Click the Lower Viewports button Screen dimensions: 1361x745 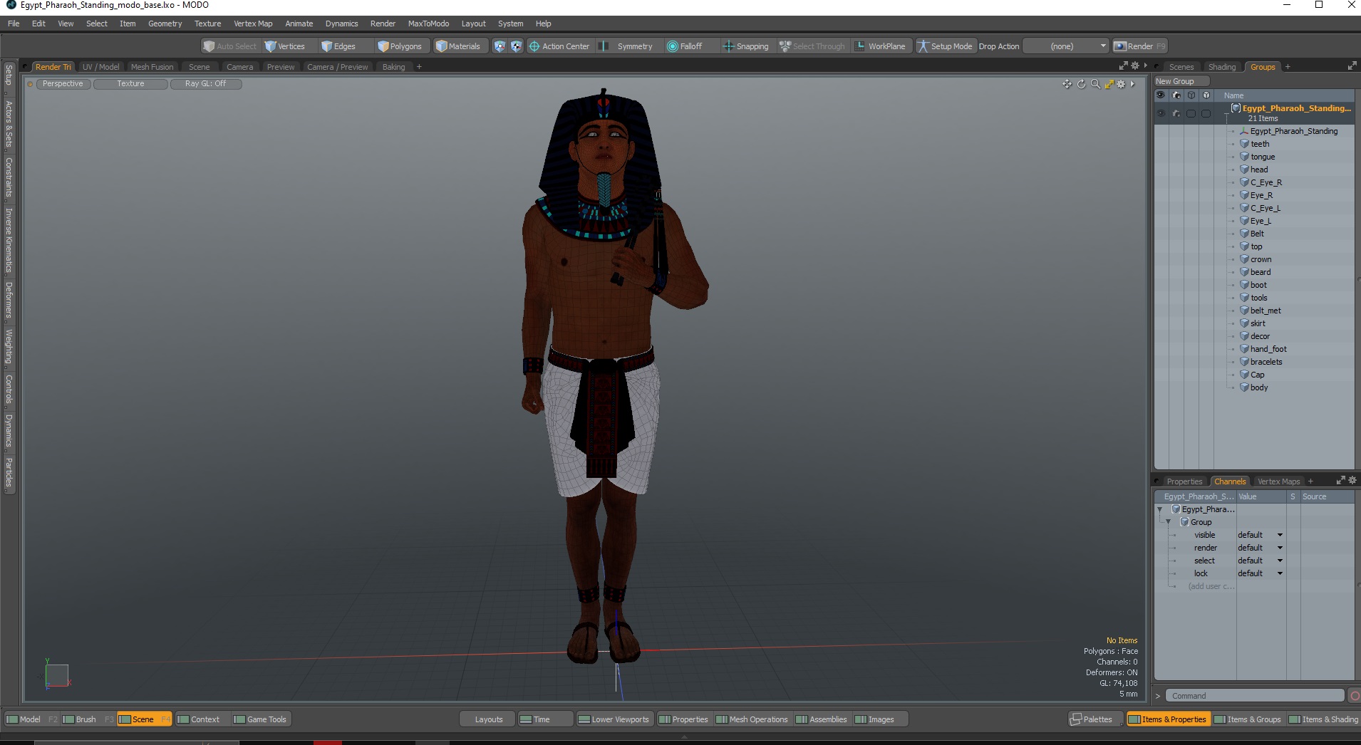(x=614, y=719)
